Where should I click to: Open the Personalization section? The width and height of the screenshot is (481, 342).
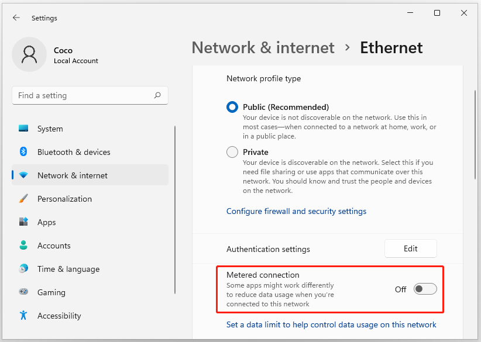(64, 198)
